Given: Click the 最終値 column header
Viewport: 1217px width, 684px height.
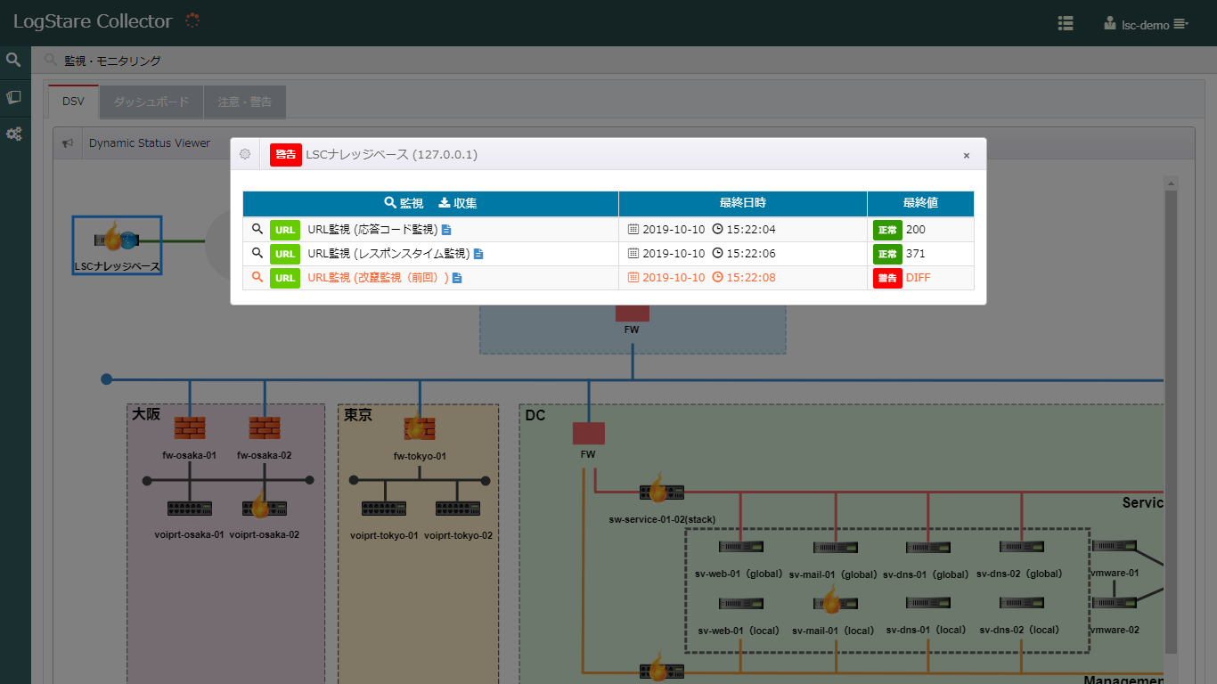Looking at the screenshot, I should click(920, 203).
